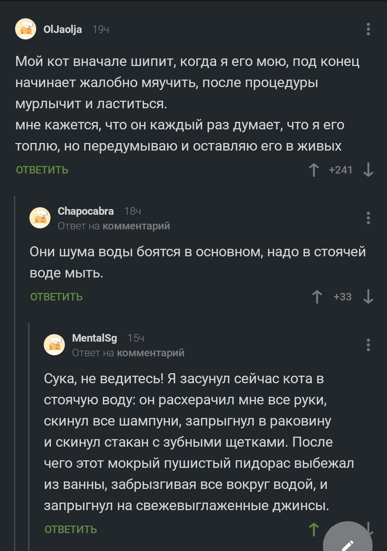This screenshot has width=387, height=551.
Task: Reply to OlJaolja's comment
Action: coord(42,170)
